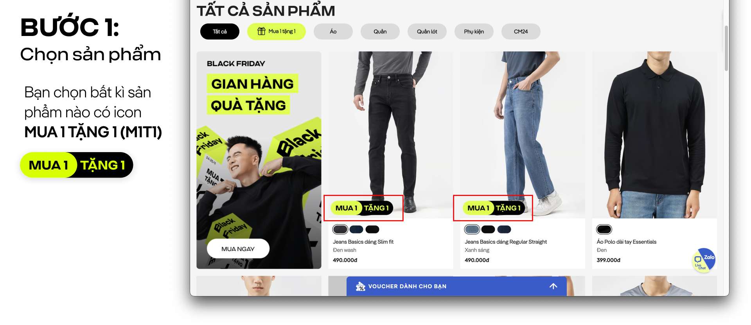The width and height of the screenshot is (751, 325).
Task: Open the Quần lót category tab
Action: tap(427, 32)
